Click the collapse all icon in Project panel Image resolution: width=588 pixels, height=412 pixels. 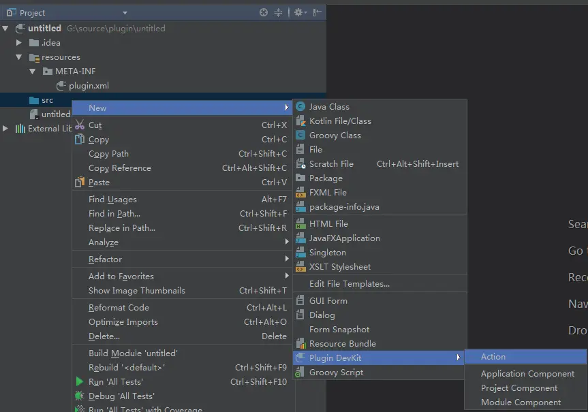coord(278,12)
